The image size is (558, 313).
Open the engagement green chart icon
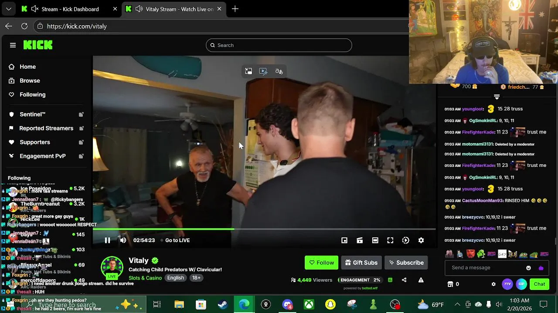tap(390, 280)
